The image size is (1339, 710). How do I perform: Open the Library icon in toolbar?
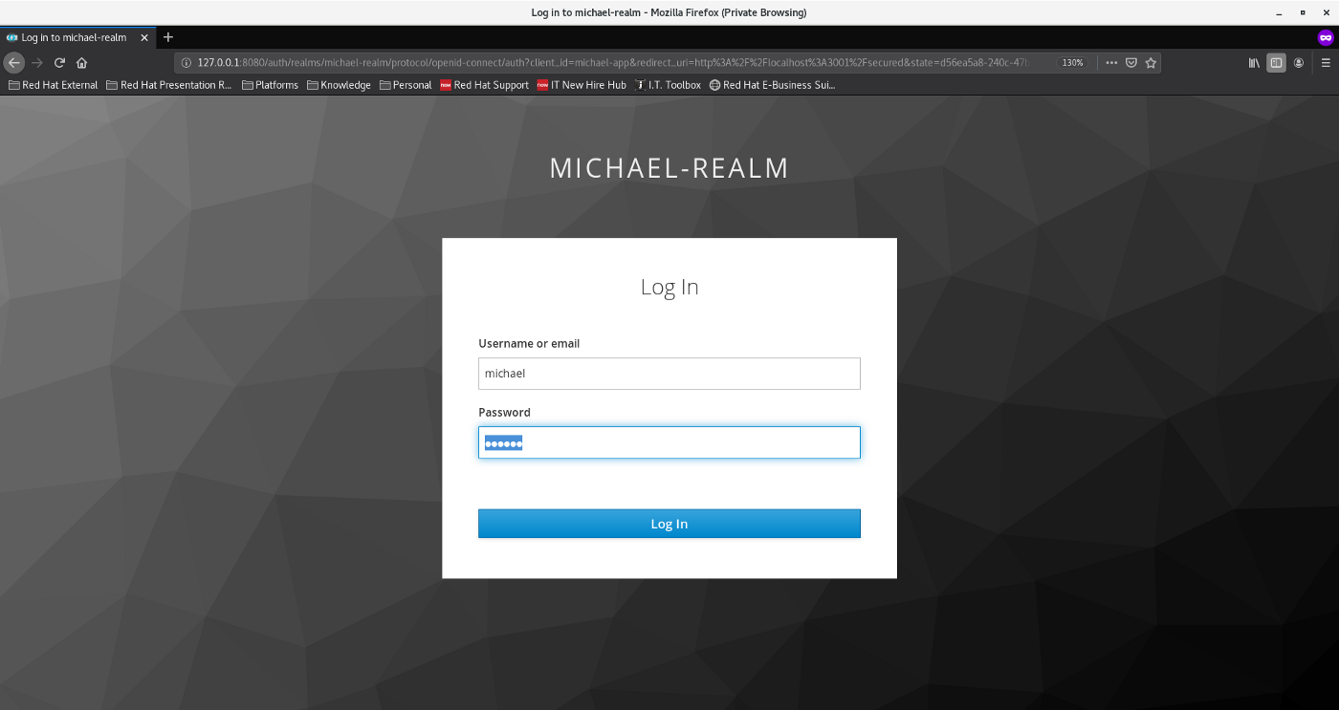tap(1255, 63)
